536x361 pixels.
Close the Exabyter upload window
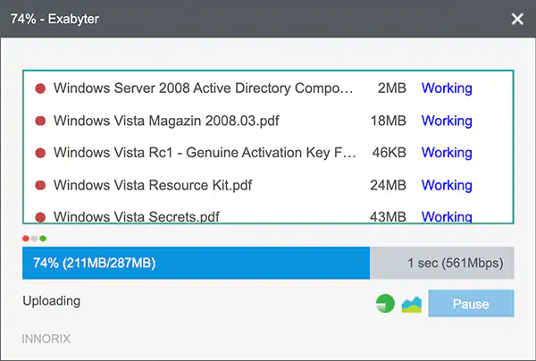517,19
